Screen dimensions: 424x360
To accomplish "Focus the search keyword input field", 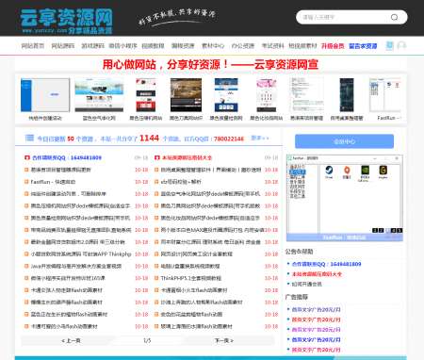I will [x=344, y=17].
